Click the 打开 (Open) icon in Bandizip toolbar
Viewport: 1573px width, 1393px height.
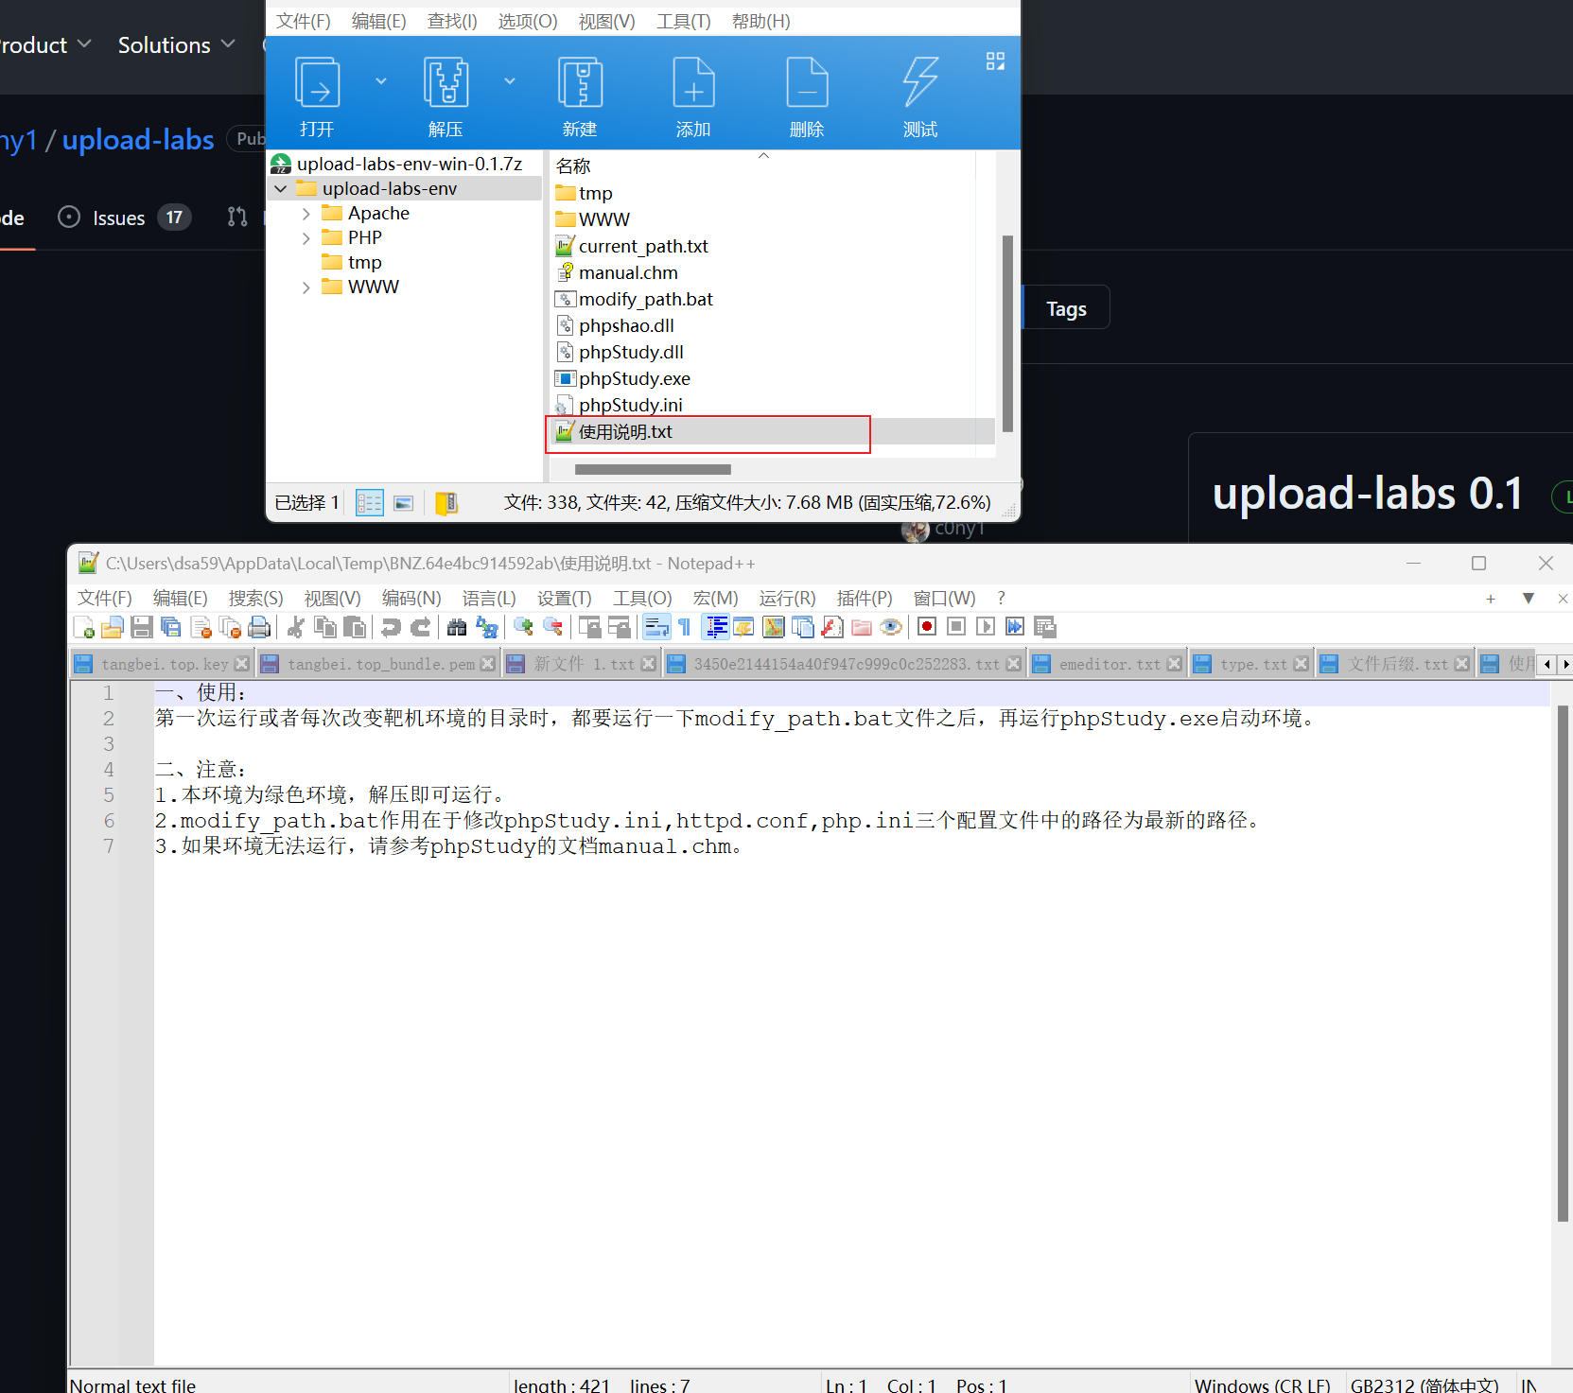click(x=317, y=82)
